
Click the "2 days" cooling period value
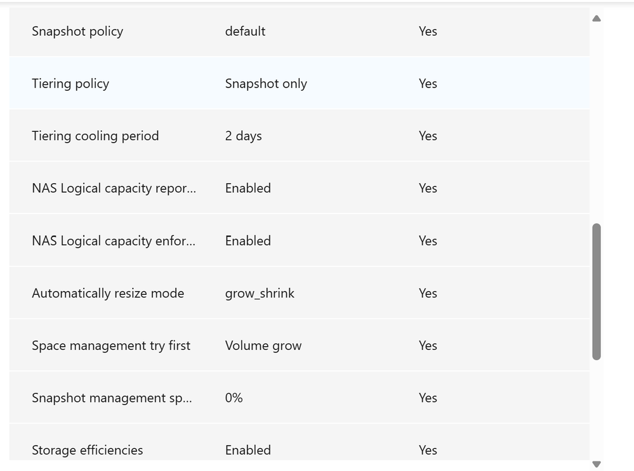click(243, 136)
